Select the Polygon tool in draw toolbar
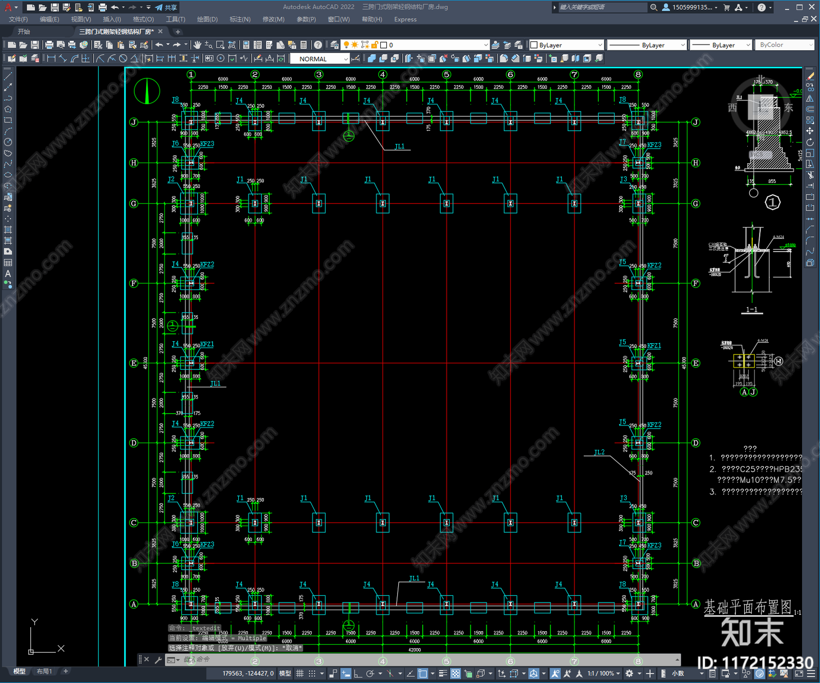Screen dimensions: 820x683 tap(8, 109)
